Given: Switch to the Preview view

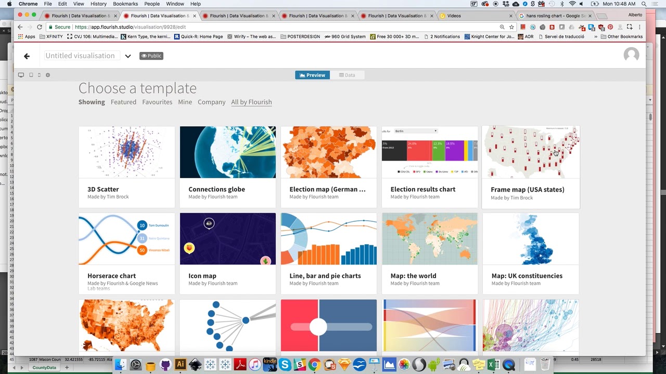Looking at the screenshot, I should [312, 75].
